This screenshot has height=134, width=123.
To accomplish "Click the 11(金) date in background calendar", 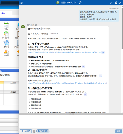I will pyautogui.click(x=13, y=83).
